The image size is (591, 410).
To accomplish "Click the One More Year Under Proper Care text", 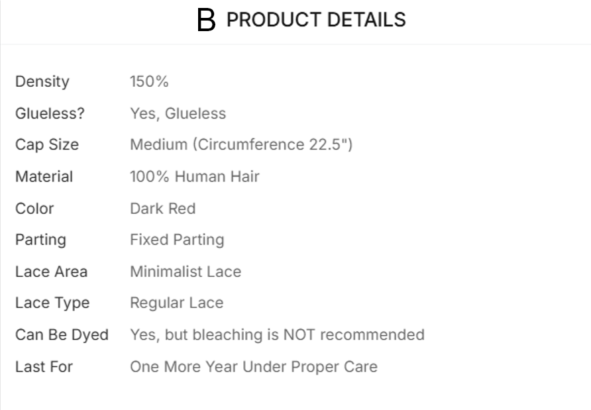I will pyautogui.click(x=254, y=366).
